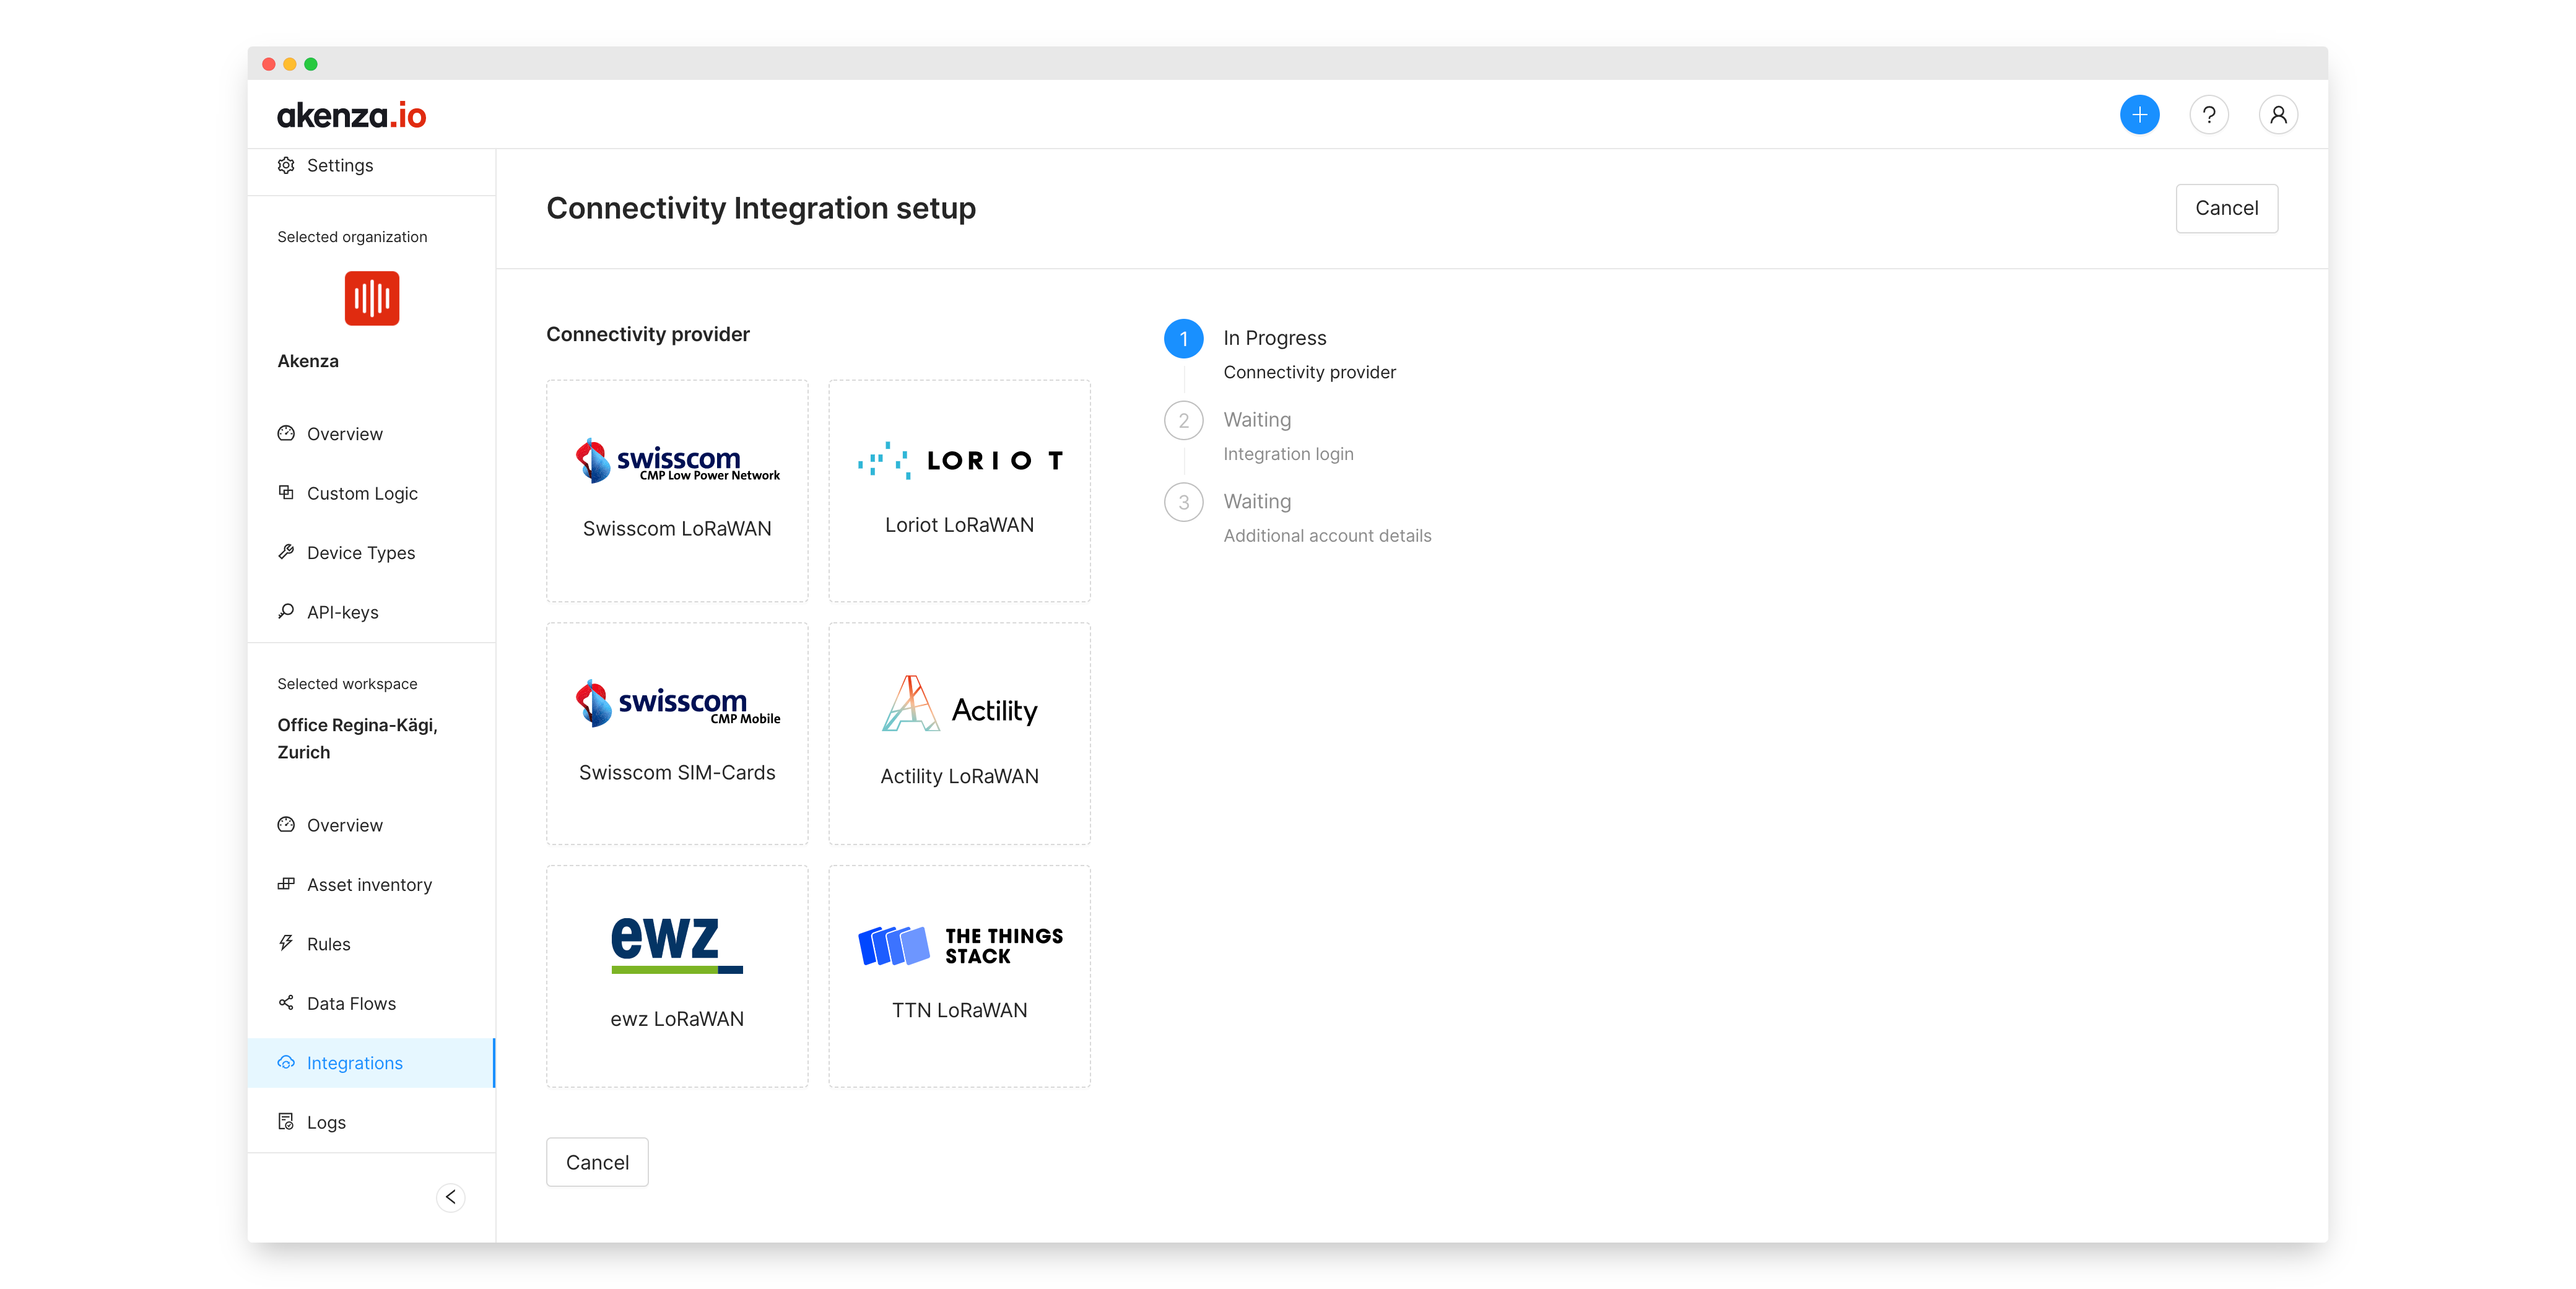Choose the Loriot LoRaWAN provider
This screenshot has width=2576, height=1289.
(959, 490)
